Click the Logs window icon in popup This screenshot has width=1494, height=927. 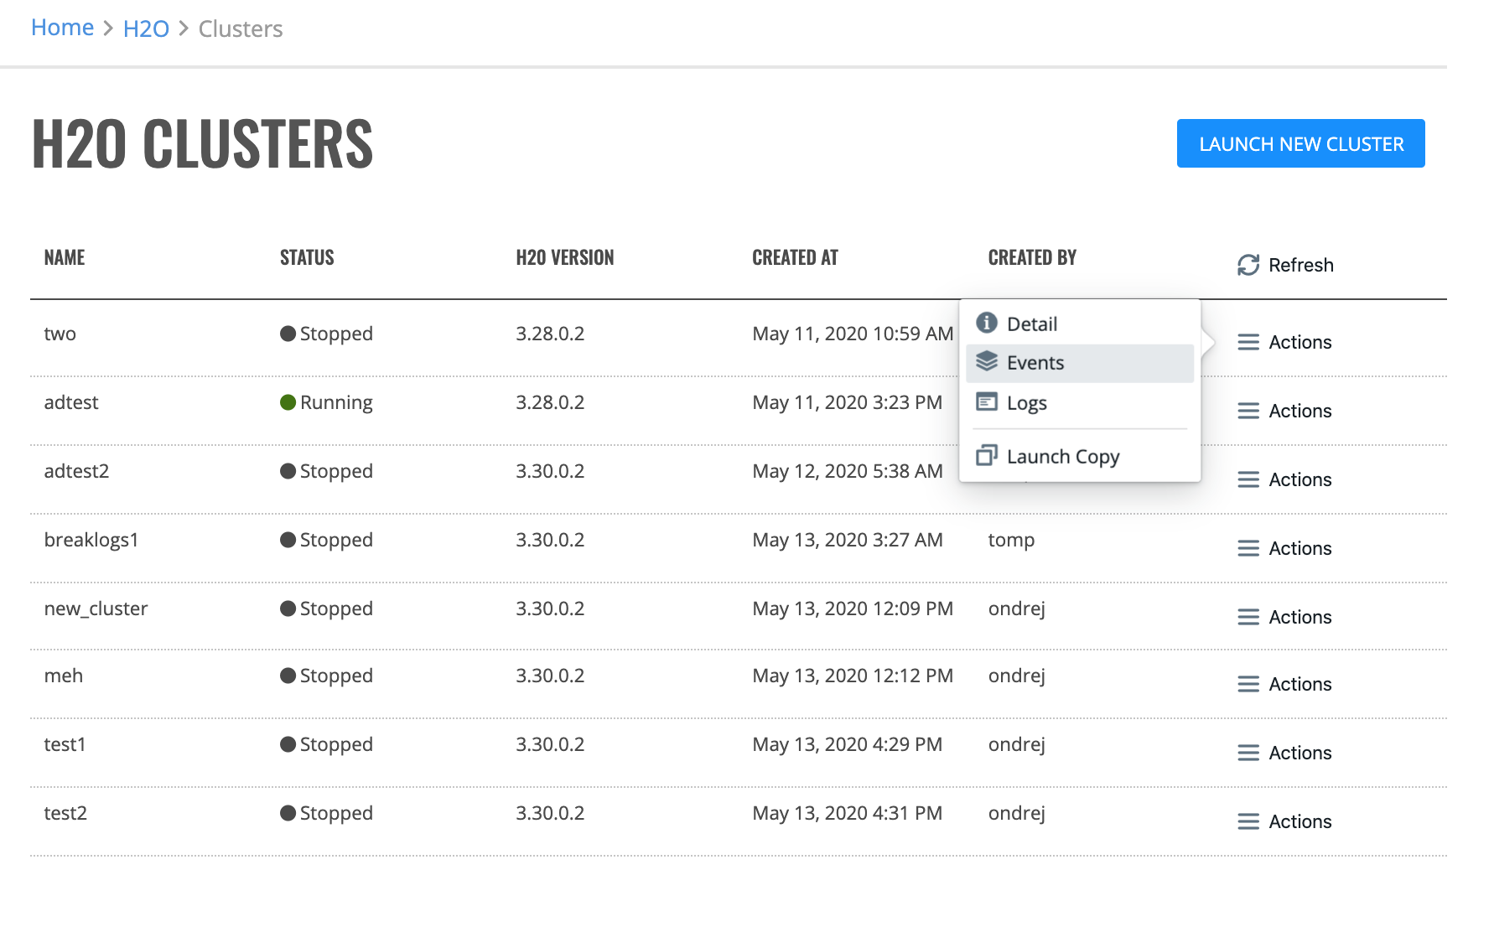pos(987,402)
